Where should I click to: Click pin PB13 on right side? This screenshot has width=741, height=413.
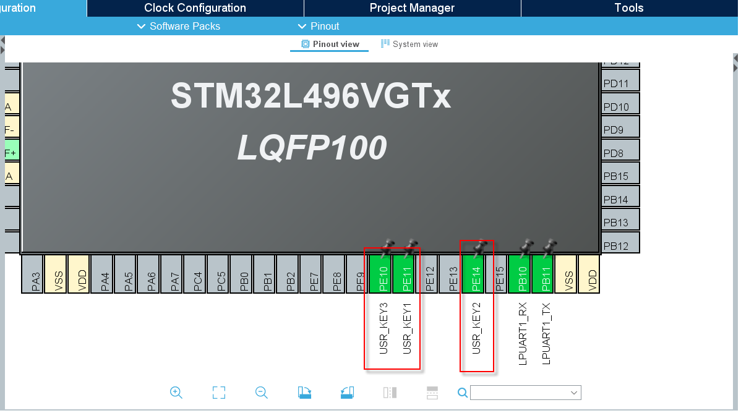click(x=620, y=219)
